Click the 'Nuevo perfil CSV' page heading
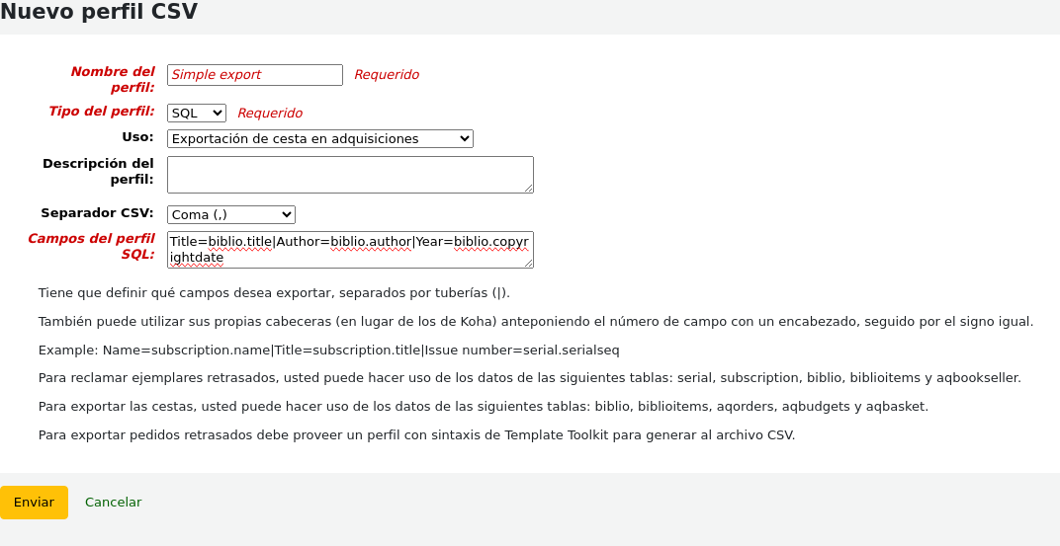This screenshot has width=1060, height=546. point(99,13)
